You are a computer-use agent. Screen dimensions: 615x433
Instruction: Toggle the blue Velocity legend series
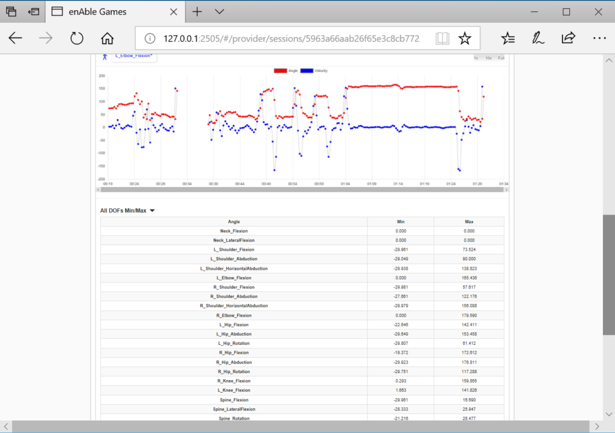314,71
